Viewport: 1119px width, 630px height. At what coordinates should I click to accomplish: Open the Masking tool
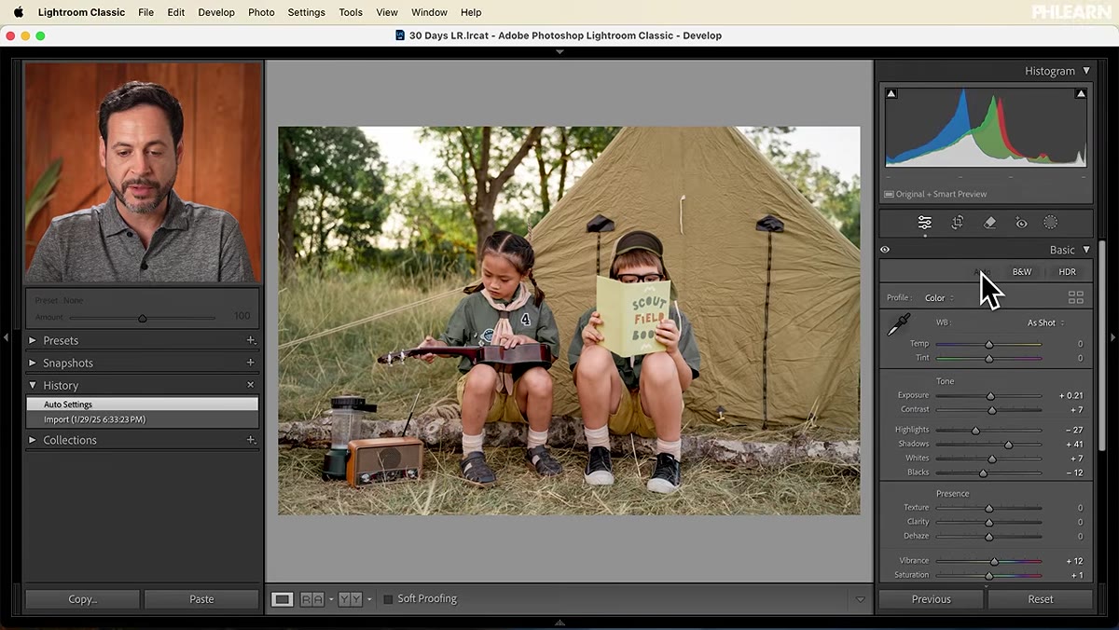1051,223
